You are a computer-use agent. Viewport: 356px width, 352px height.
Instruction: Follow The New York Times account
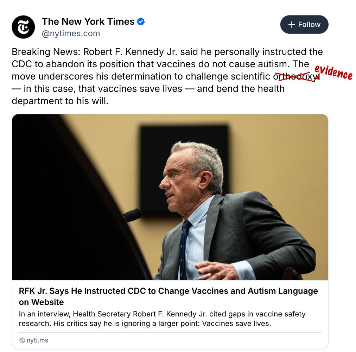tap(304, 25)
